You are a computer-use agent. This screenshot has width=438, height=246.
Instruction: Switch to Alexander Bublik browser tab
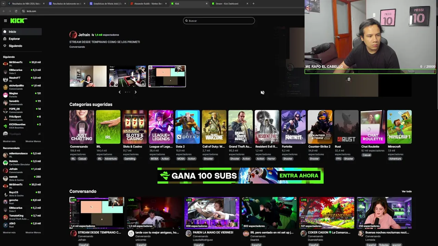(x=148, y=3)
